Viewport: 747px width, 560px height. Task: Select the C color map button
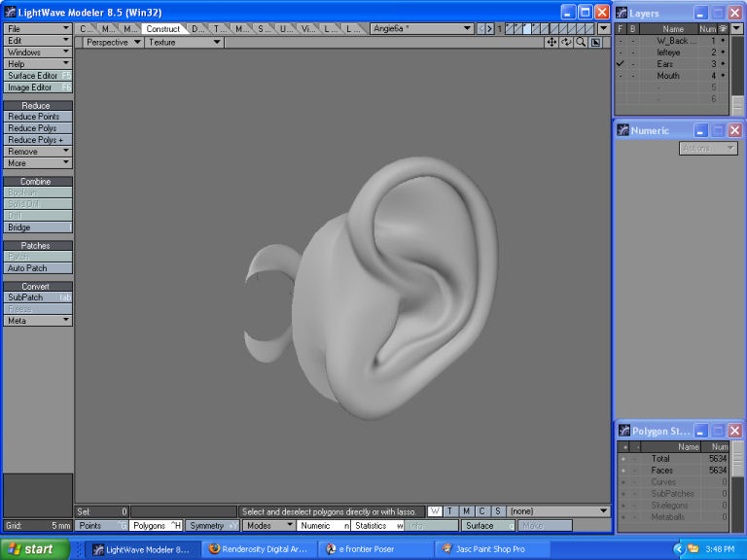click(x=482, y=511)
